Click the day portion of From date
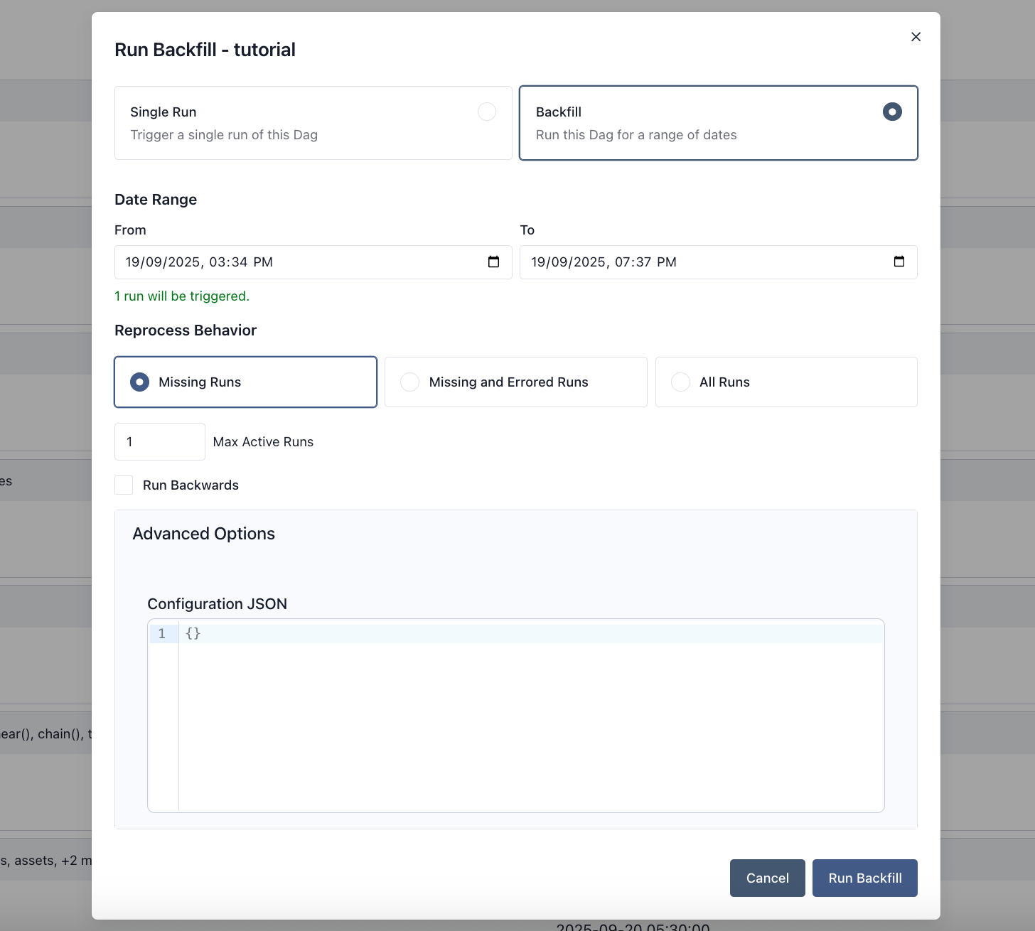The width and height of the screenshot is (1035, 931). (x=132, y=262)
